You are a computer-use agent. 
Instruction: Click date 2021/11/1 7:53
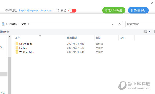pyautogui.click(x=76, y=44)
